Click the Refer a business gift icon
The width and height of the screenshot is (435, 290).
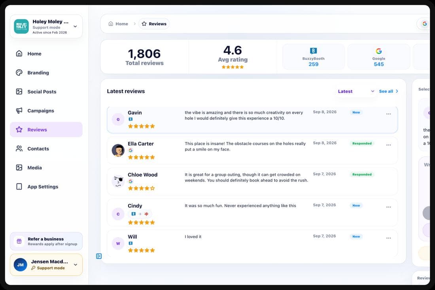point(19,241)
